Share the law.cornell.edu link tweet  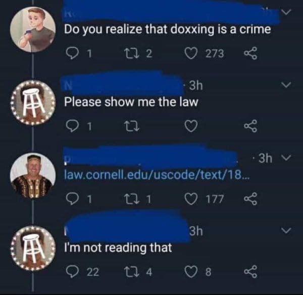pos(250,199)
